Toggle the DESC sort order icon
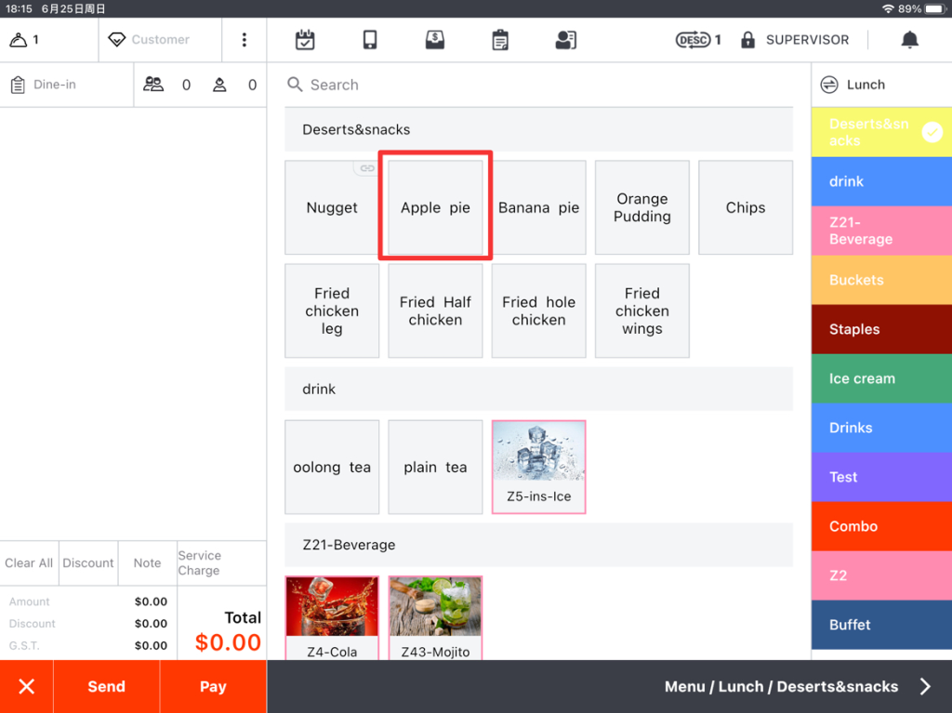The image size is (952, 713). click(x=693, y=40)
